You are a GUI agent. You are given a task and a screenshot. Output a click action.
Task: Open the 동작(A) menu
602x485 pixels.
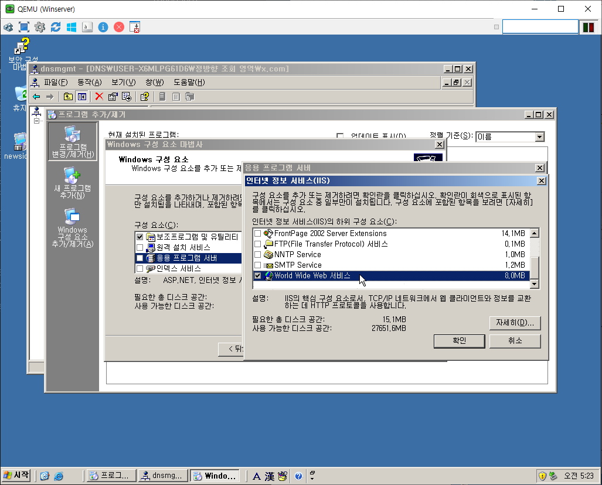pyautogui.click(x=90, y=82)
